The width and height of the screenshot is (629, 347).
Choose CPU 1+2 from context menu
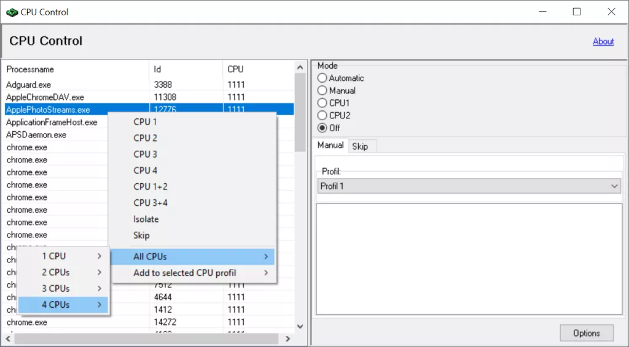[192, 186]
